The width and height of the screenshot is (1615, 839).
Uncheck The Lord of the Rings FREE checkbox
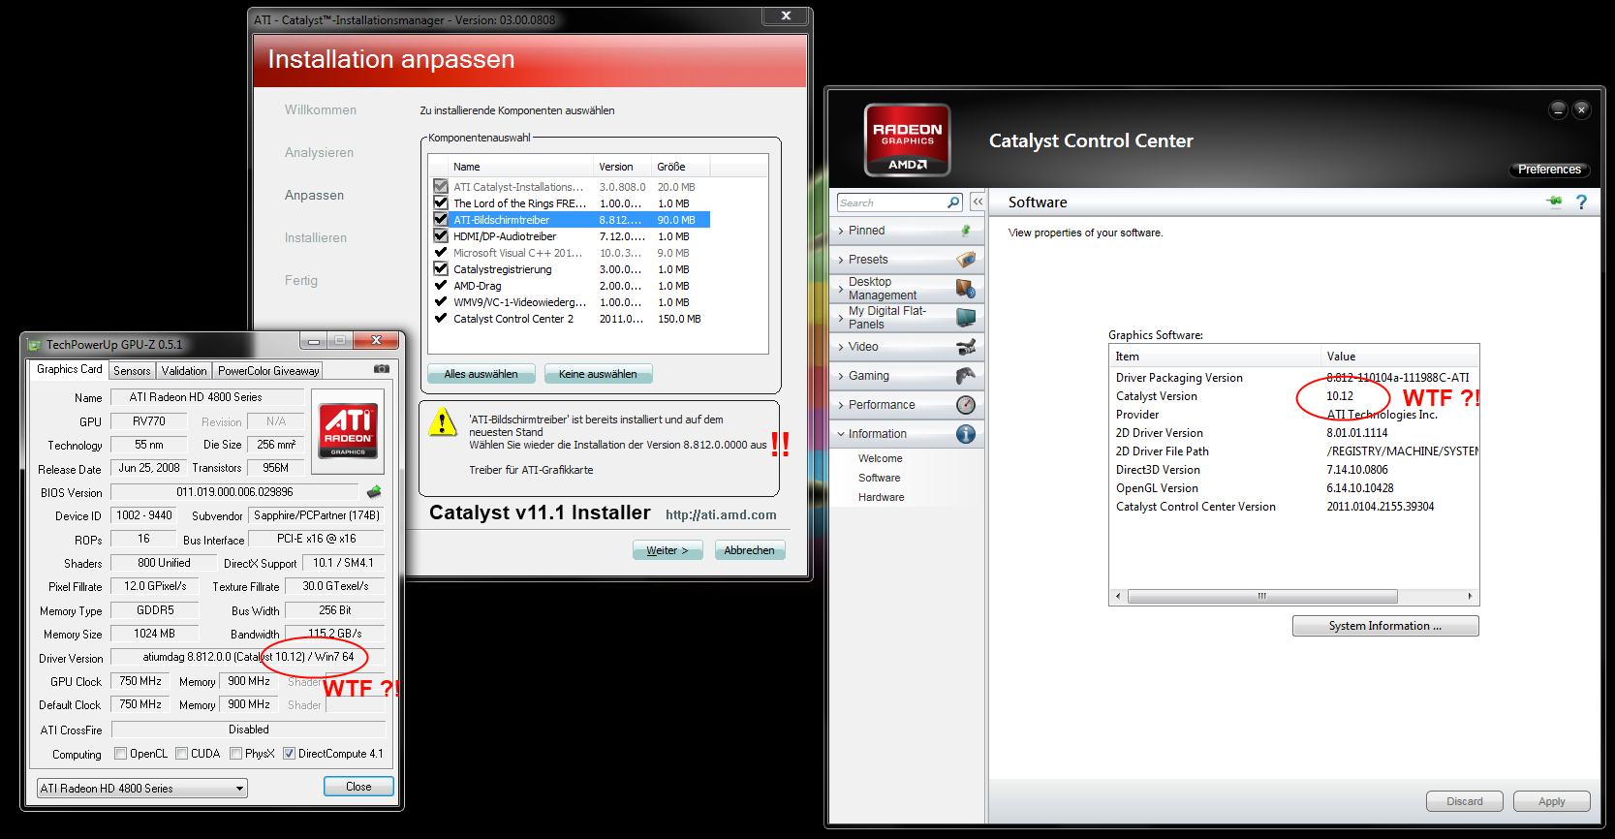point(441,202)
